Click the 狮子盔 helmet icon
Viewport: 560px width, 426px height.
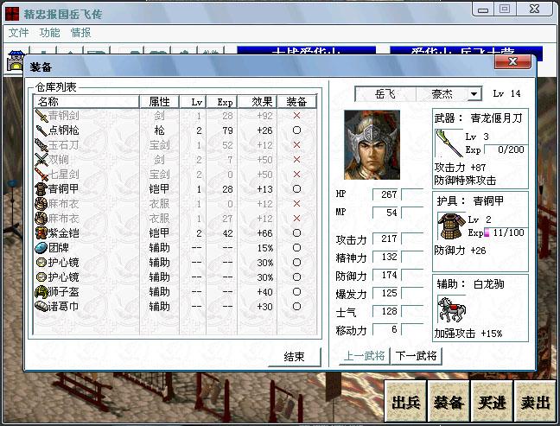click(x=41, y=292)
